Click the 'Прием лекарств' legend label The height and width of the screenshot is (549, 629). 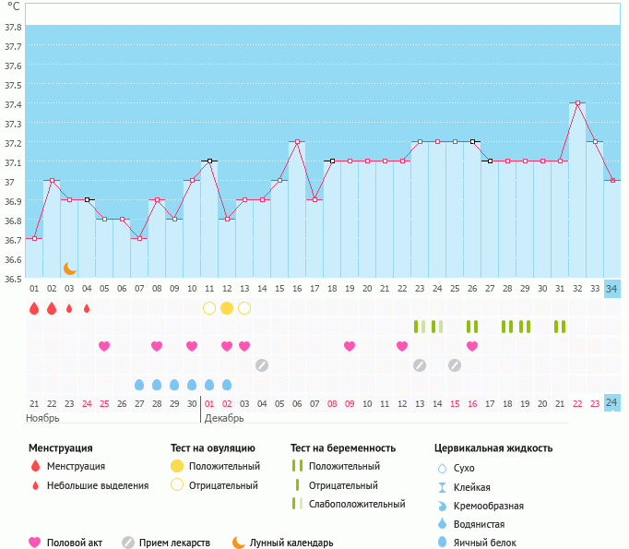(x=174, y=543)
